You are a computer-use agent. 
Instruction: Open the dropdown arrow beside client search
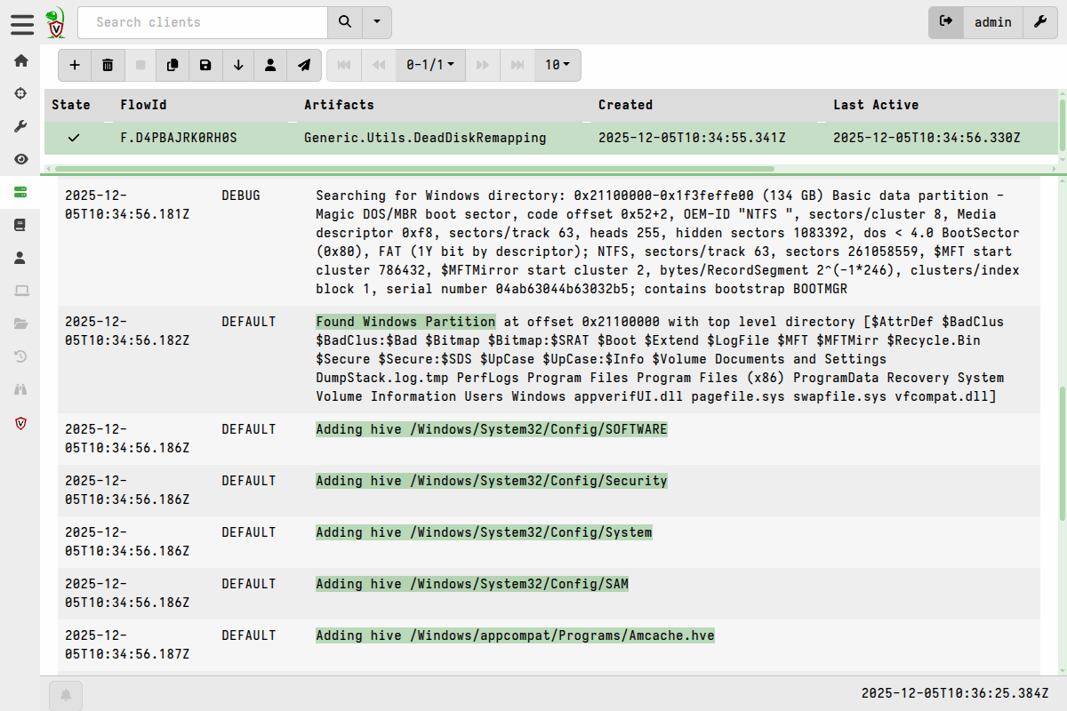pos(377,22)
